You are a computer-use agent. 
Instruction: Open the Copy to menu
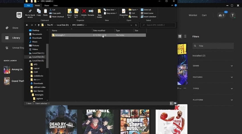[x=76, y=13]
